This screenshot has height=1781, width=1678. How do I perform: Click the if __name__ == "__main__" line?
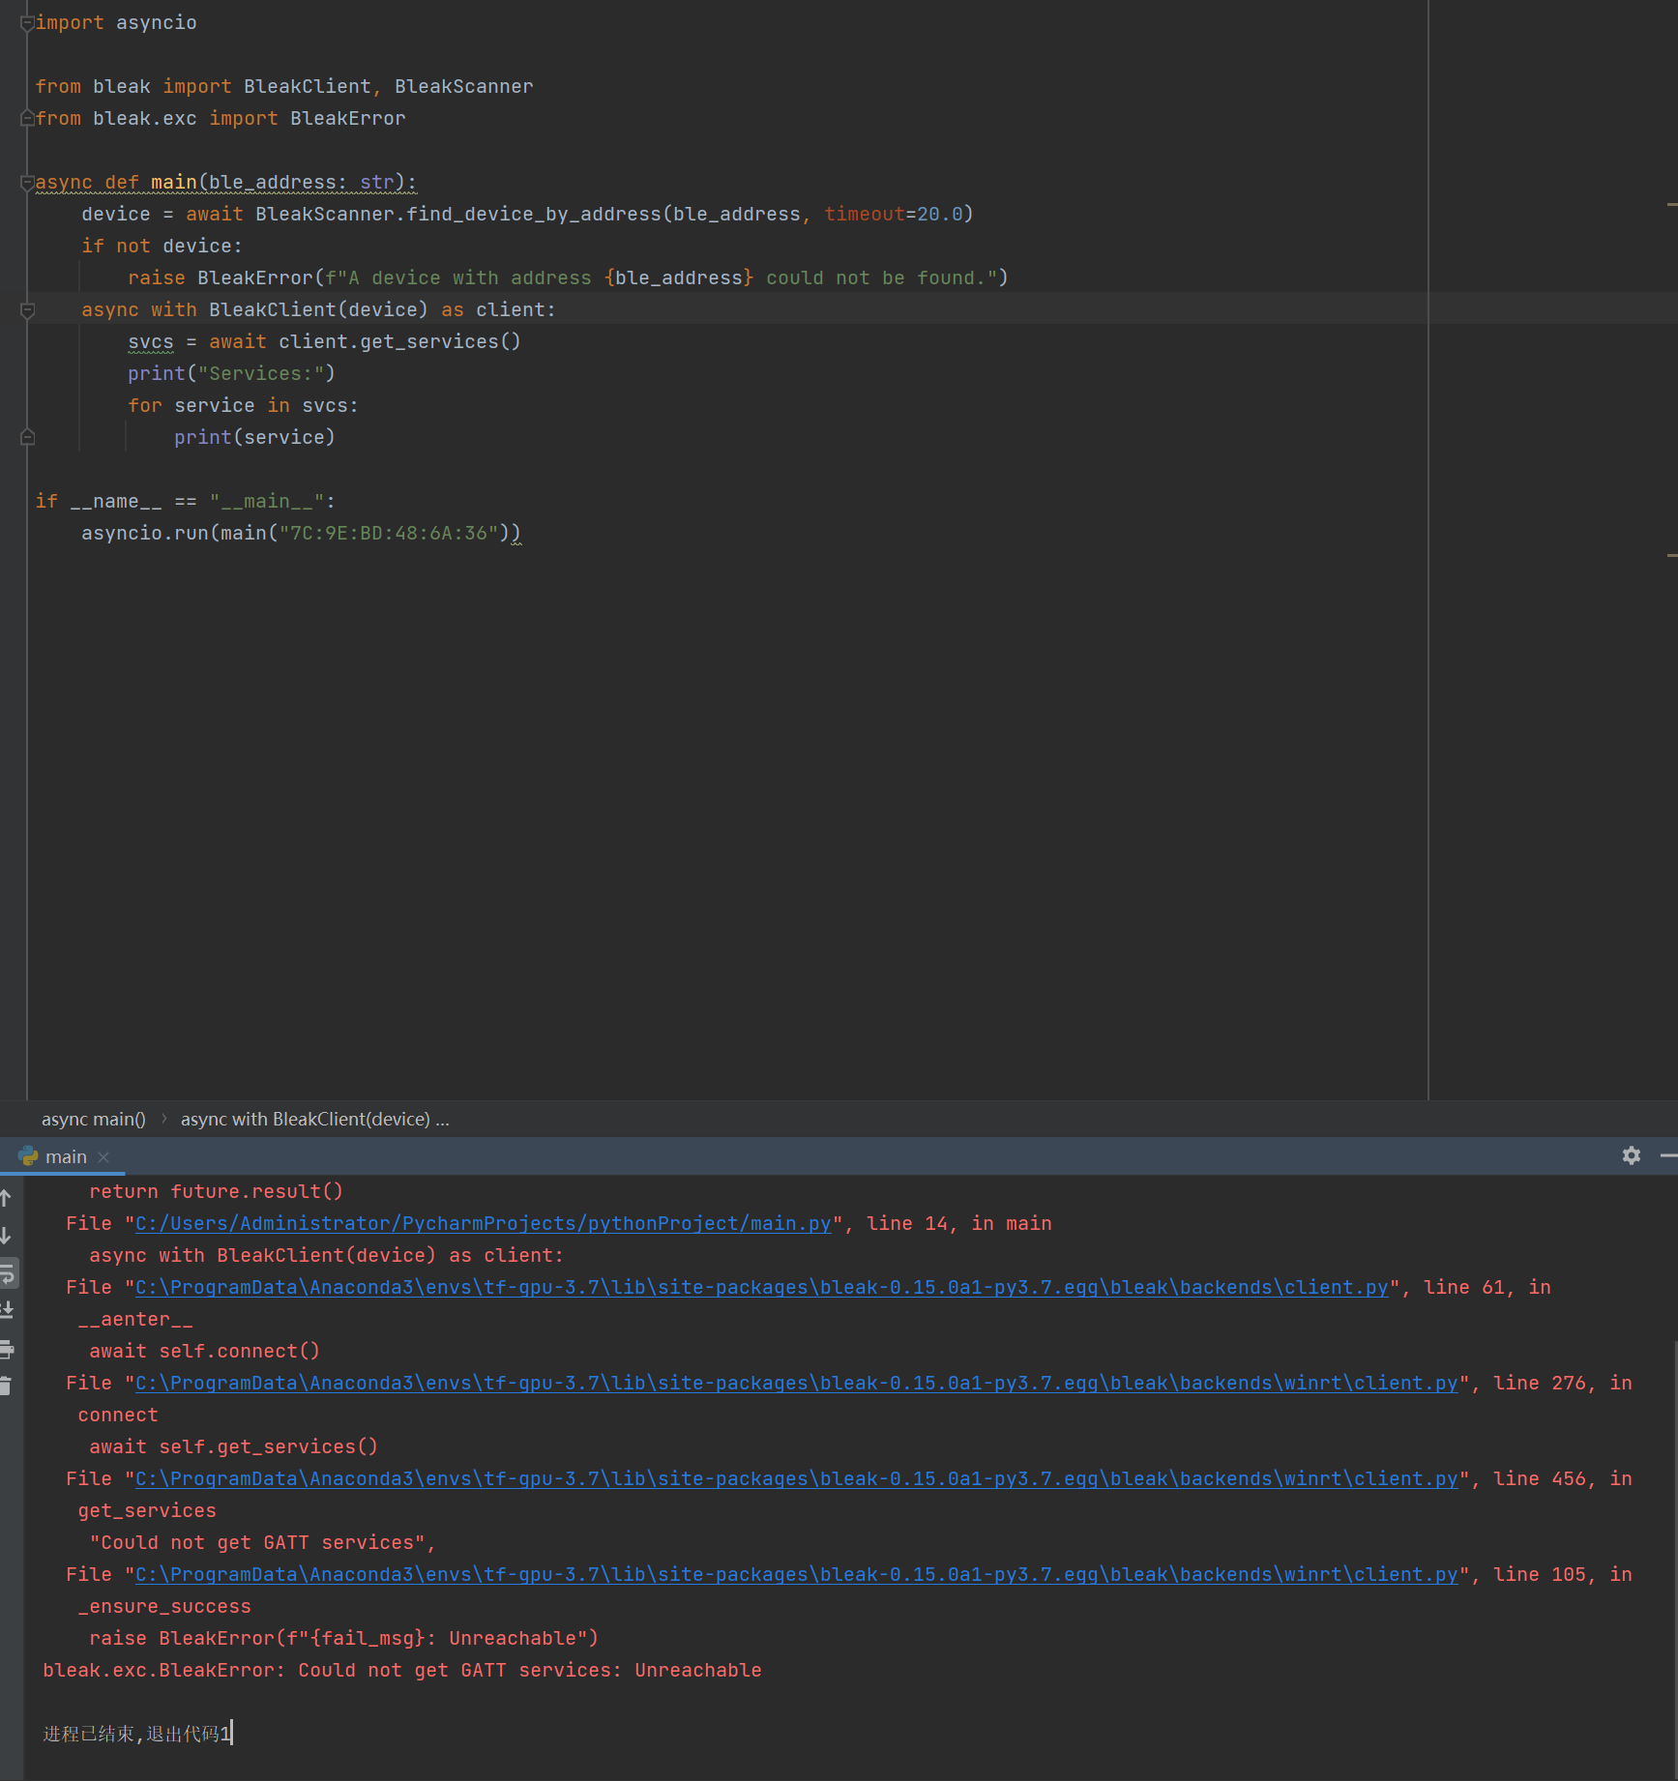[x=185, y=501]
